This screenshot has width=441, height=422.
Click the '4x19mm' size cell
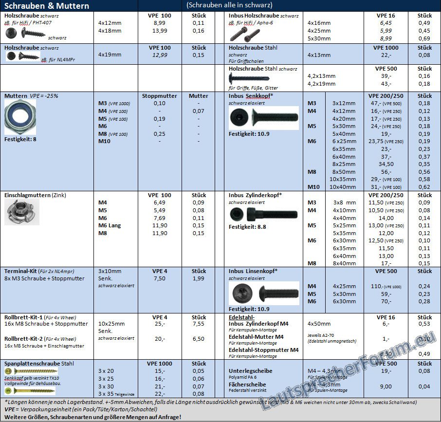(110, 55)
